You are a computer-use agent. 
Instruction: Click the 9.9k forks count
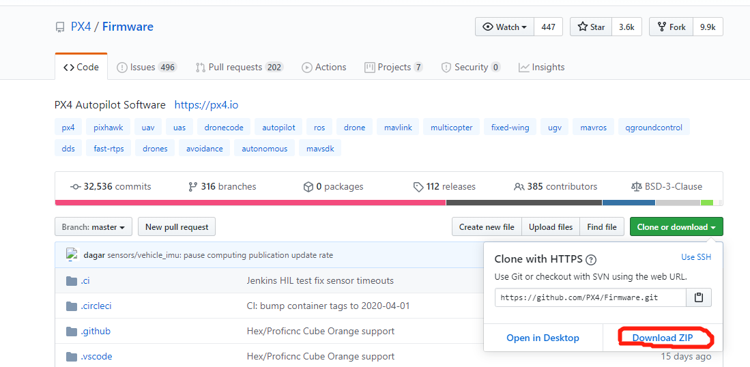pos(708,27)
